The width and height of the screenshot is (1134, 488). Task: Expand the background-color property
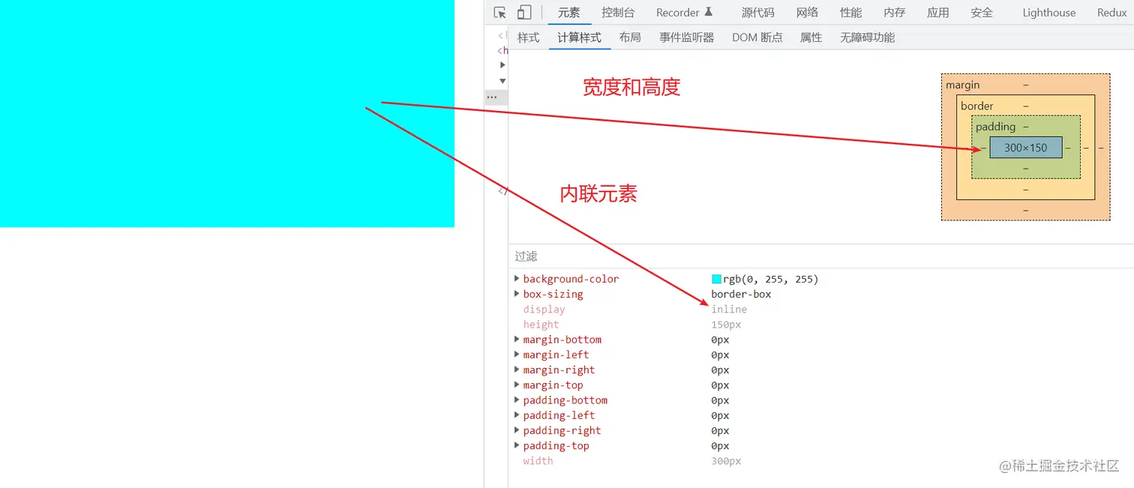click(x=517, y=279)
